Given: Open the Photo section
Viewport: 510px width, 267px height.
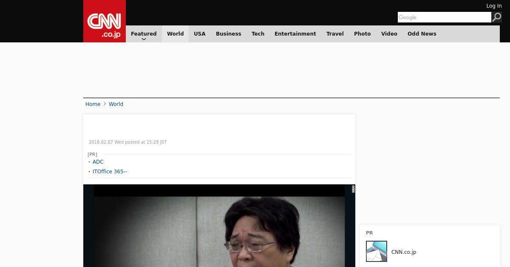Looking at the screenshot, I should (363, 34).
